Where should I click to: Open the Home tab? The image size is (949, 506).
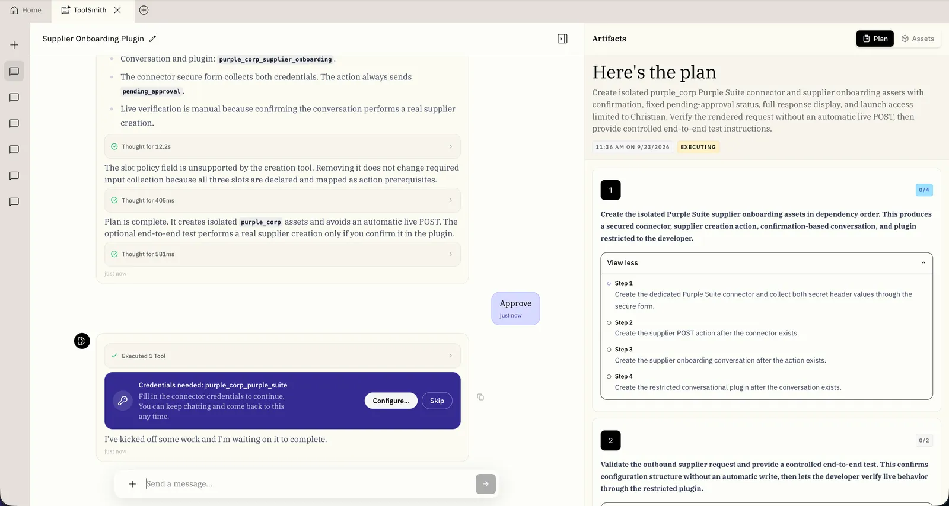click(26, 10)
